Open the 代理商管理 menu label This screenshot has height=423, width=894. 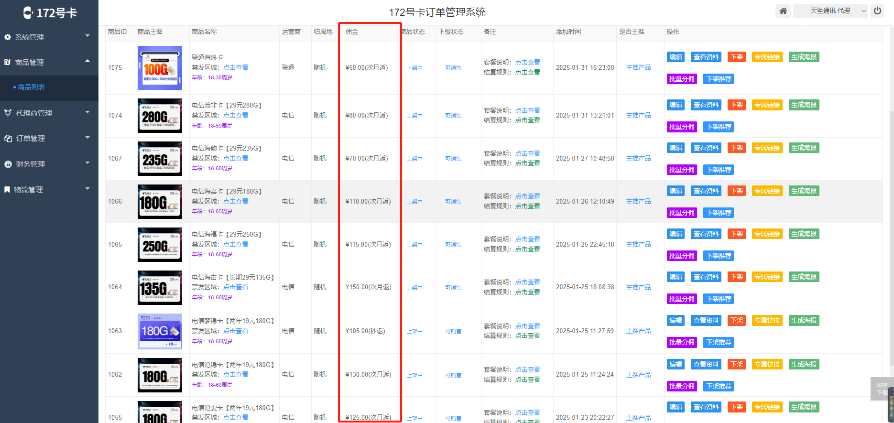34,113
